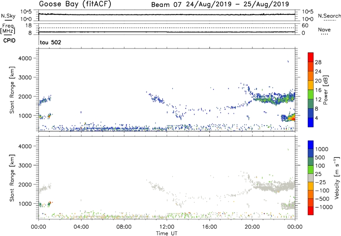The width and height of the screenshot is (341, 236).
Task: Click the '08:00' time axis label
Action: (124, 227)
